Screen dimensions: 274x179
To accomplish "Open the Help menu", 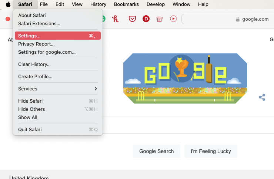I will coord(203,4).
